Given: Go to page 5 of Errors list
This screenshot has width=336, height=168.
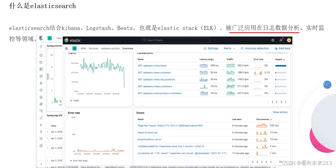Looking at the screenshot, I should coord(271,162).
